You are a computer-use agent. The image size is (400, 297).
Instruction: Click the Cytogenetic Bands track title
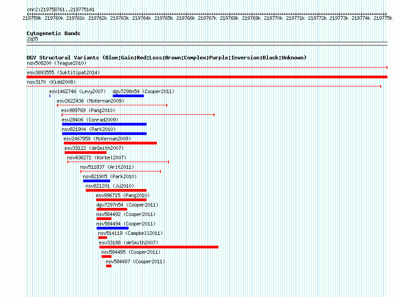click(53, 33)
